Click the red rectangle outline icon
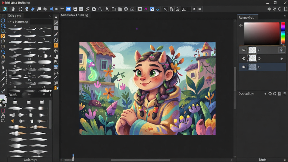The height and width of the screenshot is (162, 288). pyautogui.click(x=3, y=111)
